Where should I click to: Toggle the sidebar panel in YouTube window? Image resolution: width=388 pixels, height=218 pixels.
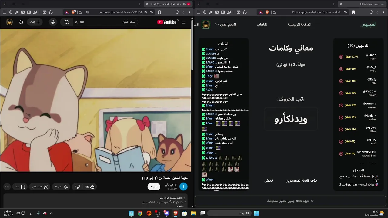point(29,12)
